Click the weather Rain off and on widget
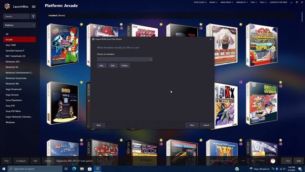The width and height of the screenshot is (305, 172). click(x=259, y=169)
